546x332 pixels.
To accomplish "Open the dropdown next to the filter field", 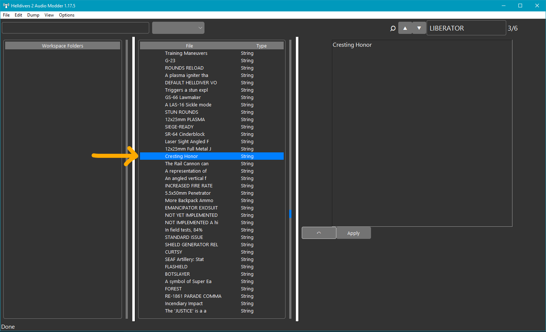I will click(x=178, y=28).
